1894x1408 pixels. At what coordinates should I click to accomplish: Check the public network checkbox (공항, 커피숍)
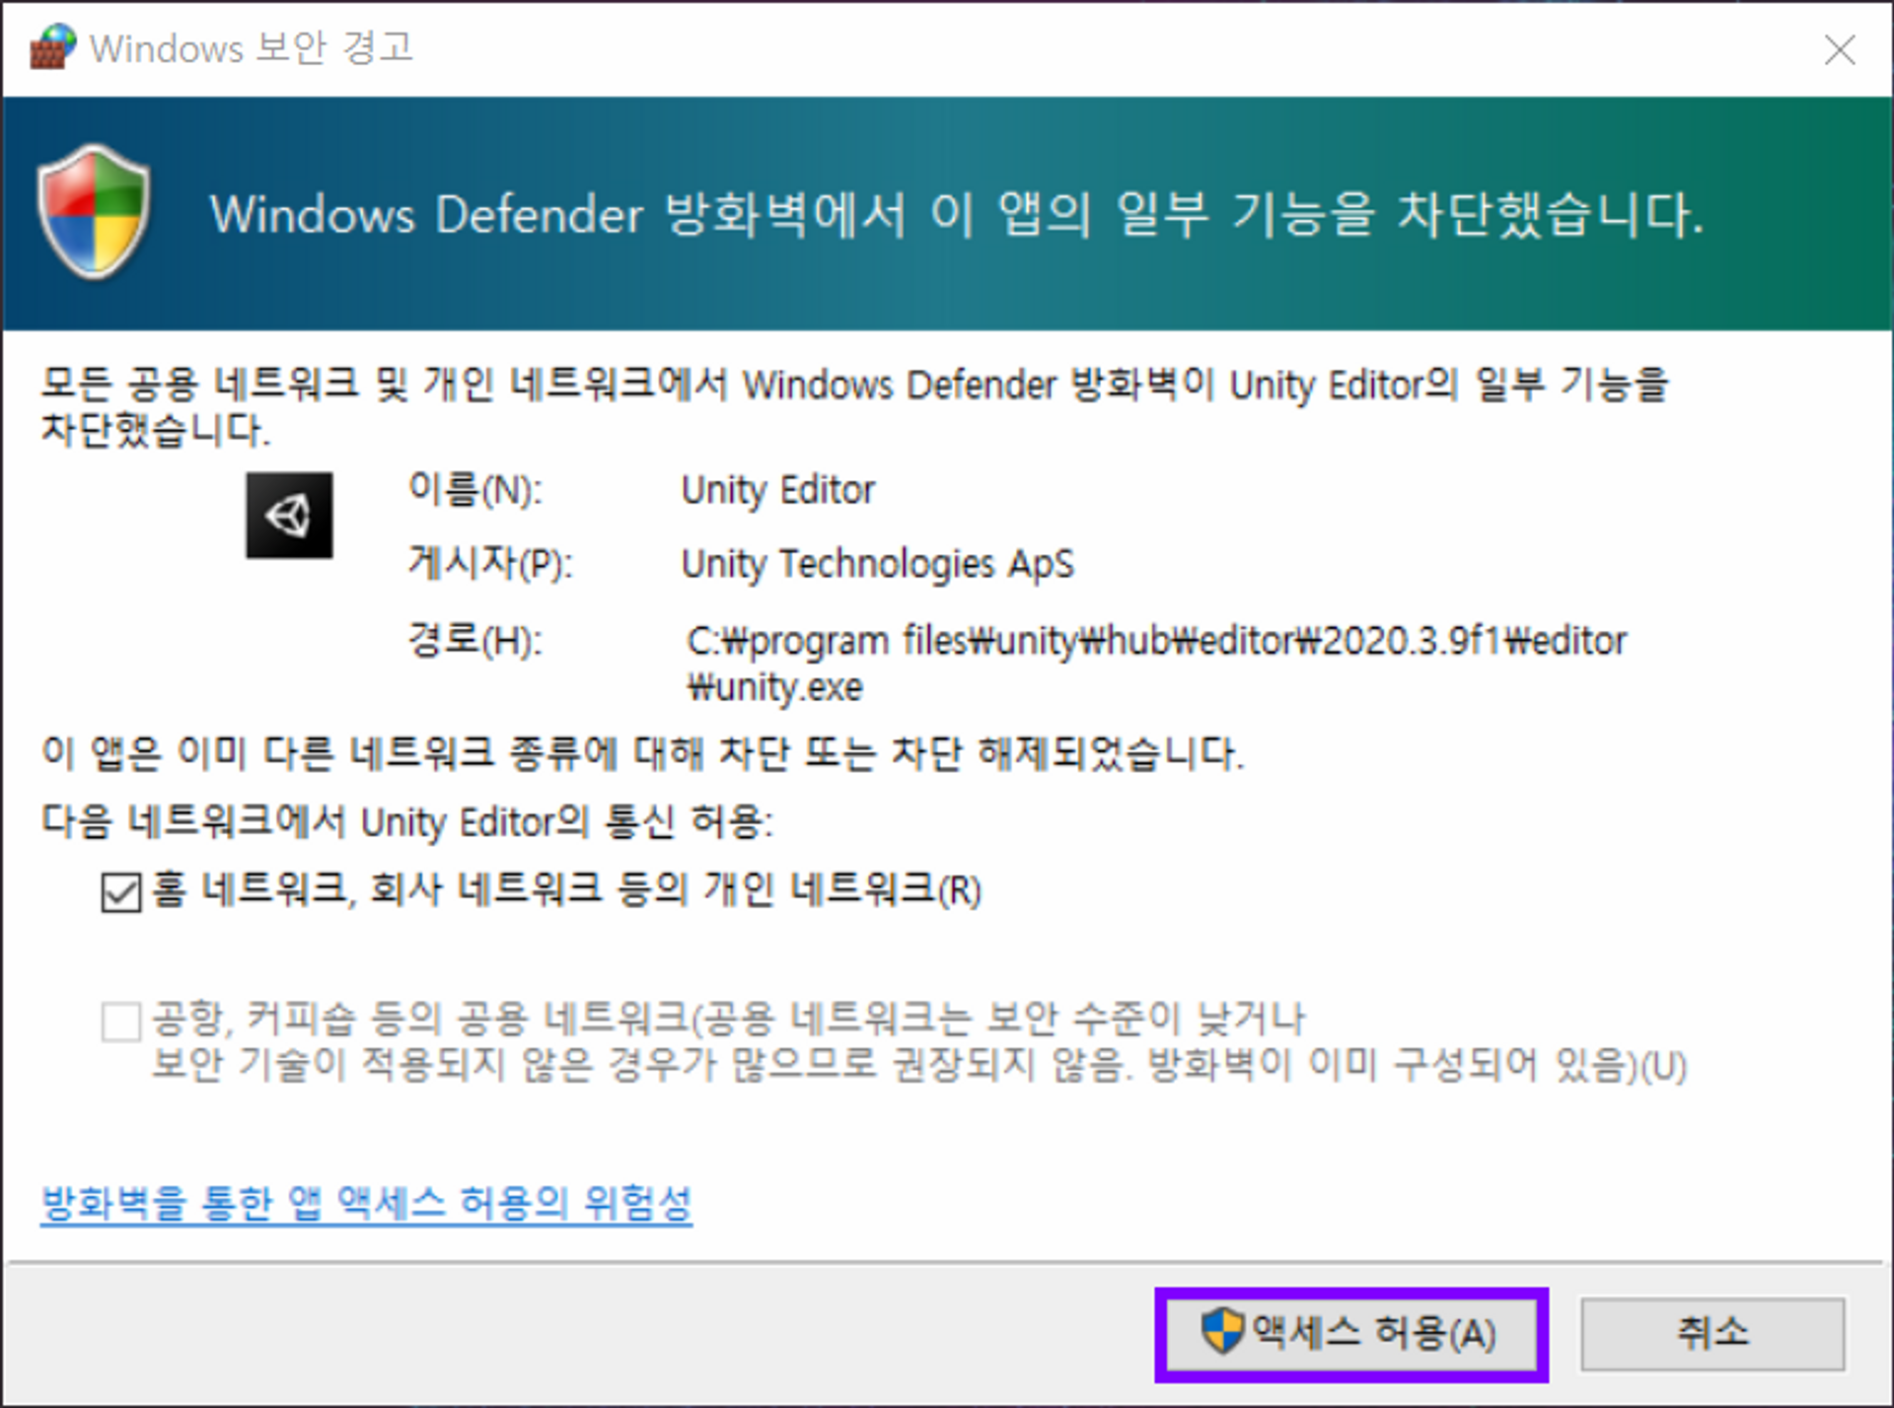coord(121,1021)
